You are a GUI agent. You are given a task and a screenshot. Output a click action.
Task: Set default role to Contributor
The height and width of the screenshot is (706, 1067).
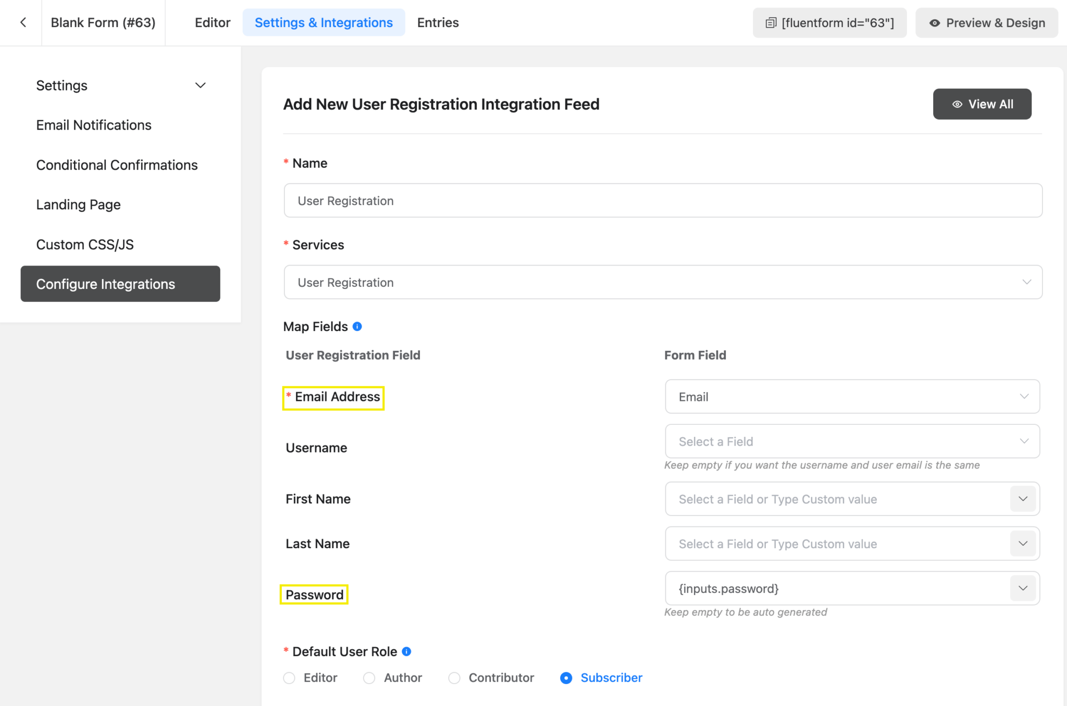point(454,678)
